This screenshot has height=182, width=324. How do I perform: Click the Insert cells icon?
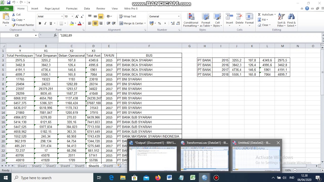click(x=229, y=17)
